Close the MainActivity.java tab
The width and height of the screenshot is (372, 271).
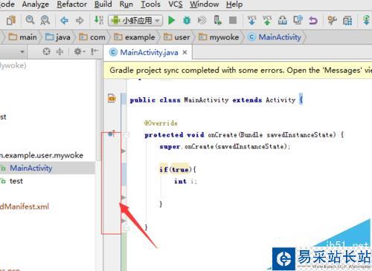click(185, 52)
